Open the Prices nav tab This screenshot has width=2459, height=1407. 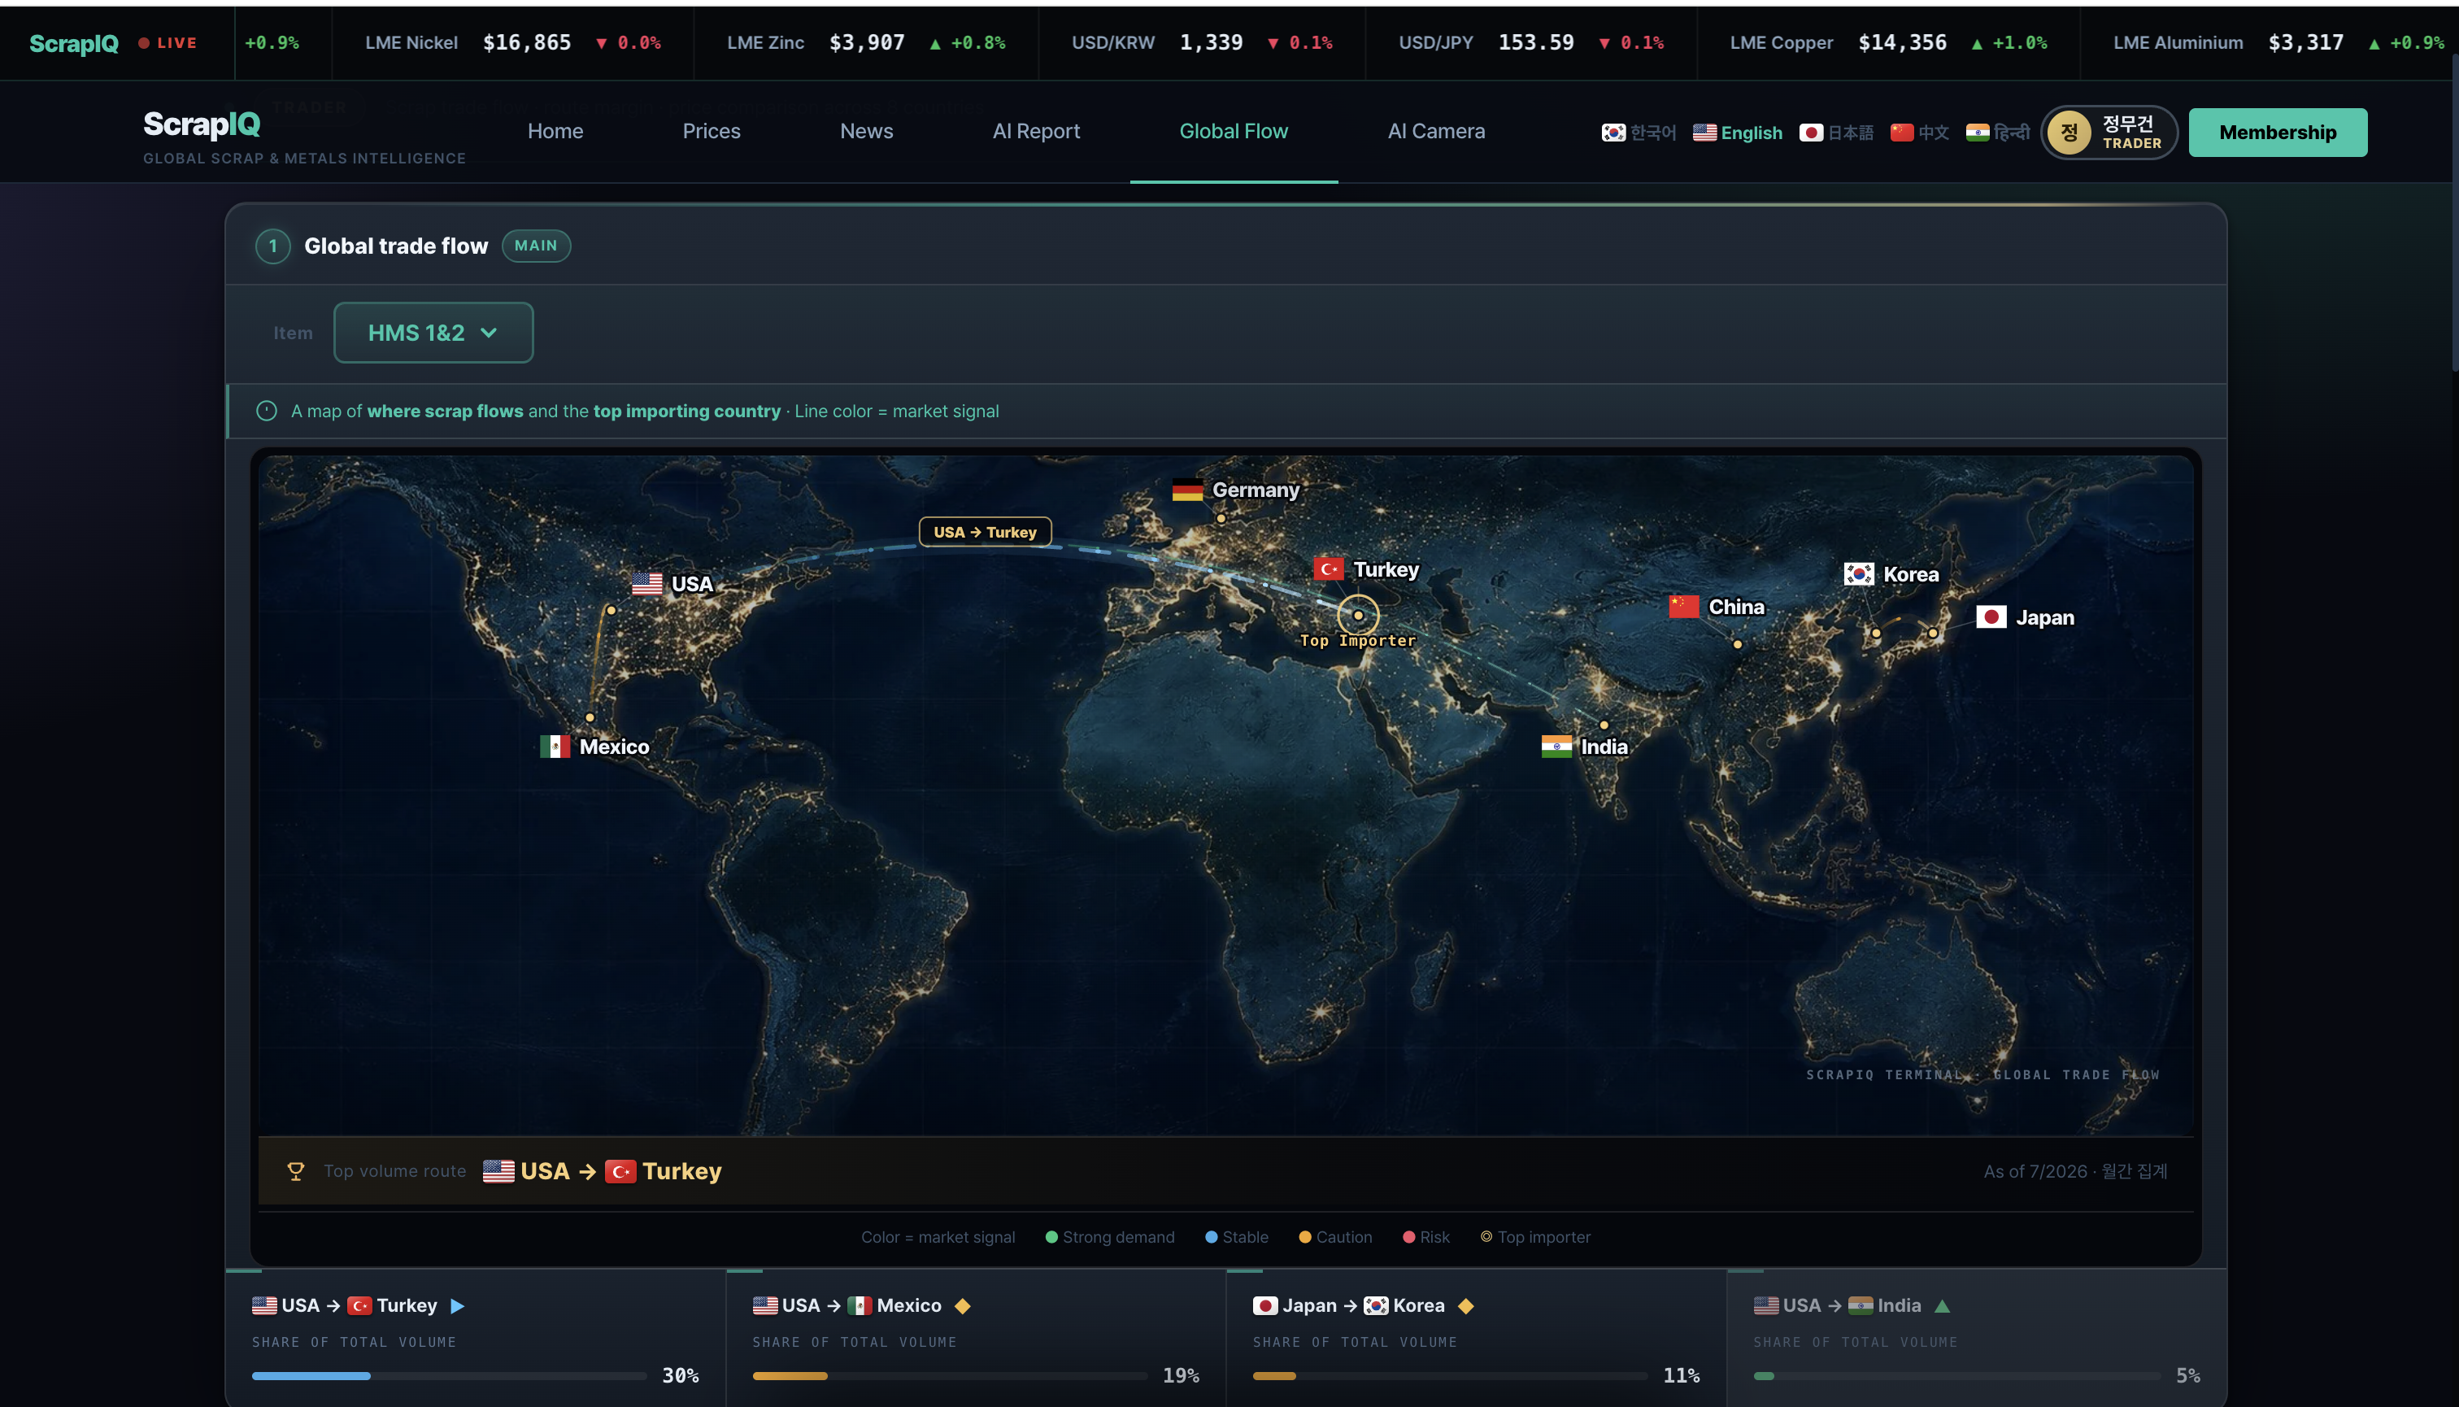[x=712, y=132]
